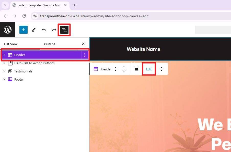Open options menu for Header list item
The image size is (231, 152).
pos(84,55)
